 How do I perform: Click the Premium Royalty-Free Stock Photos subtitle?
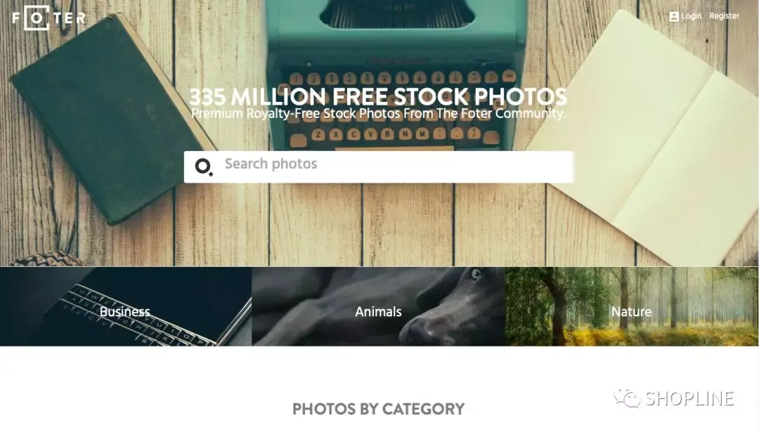(378, 114)
